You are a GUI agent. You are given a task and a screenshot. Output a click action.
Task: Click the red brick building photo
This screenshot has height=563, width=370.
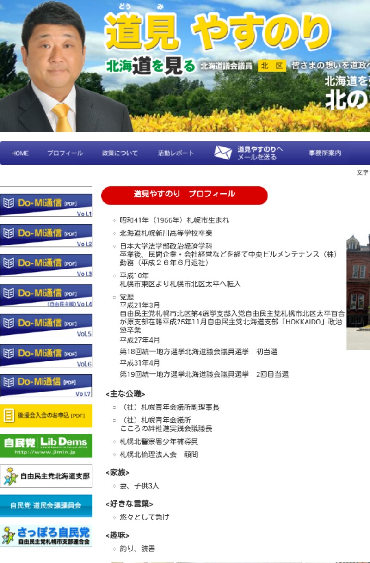coord(358,291)
